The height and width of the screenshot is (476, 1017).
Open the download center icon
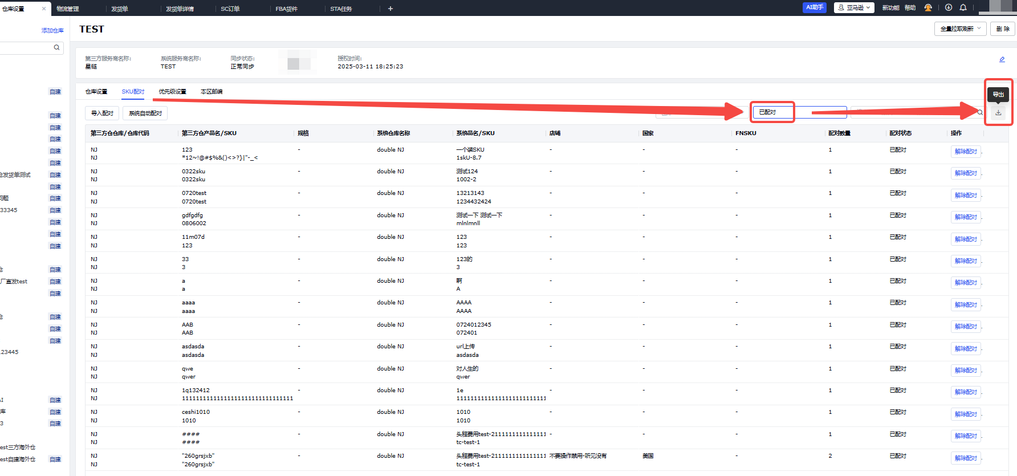tap(949, 7)
